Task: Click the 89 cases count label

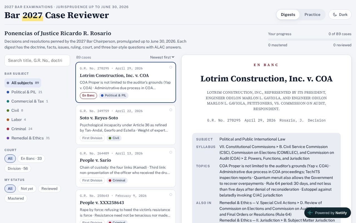Action: 84,57
